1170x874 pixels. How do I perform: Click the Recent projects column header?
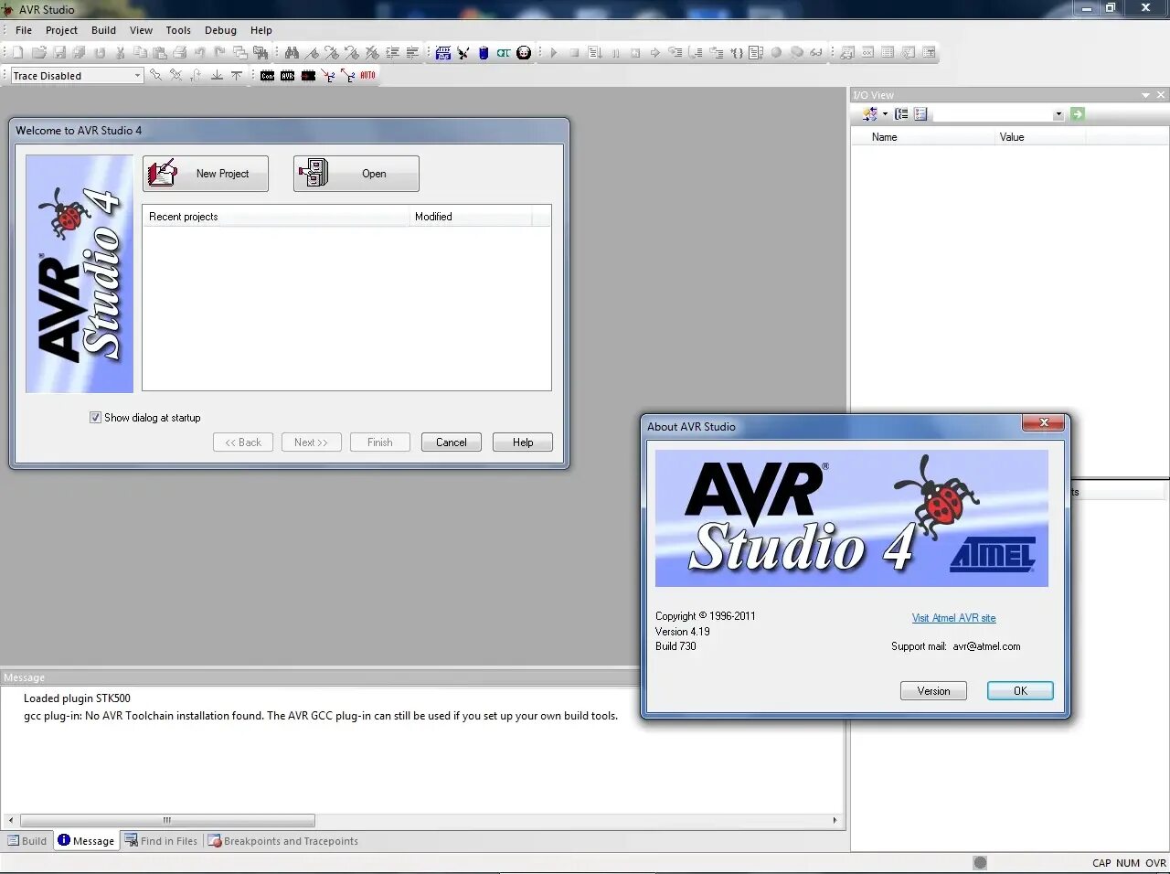[275, 217]
